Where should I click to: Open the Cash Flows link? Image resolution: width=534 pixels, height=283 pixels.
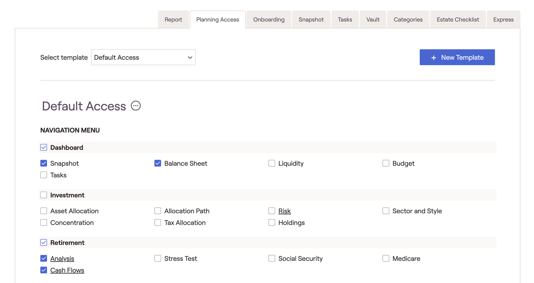click(67, 270)
